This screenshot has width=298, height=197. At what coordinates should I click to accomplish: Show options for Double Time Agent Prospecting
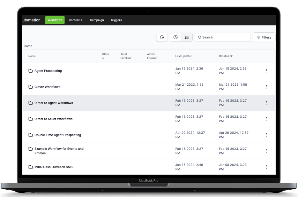click(266, 135)
